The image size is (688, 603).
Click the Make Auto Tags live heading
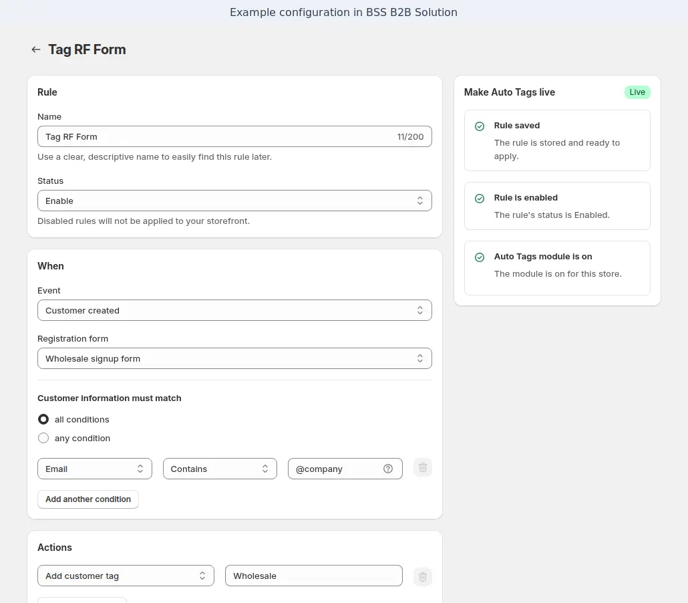coord(510,92)
